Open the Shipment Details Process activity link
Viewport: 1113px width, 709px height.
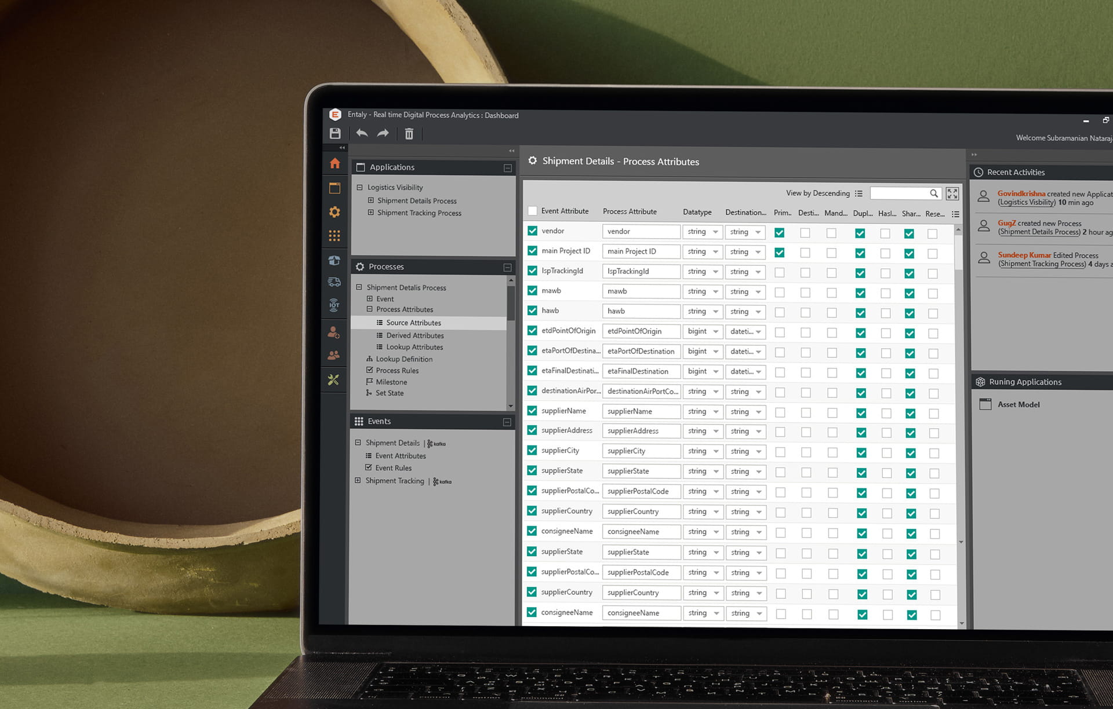[1039, 232]
